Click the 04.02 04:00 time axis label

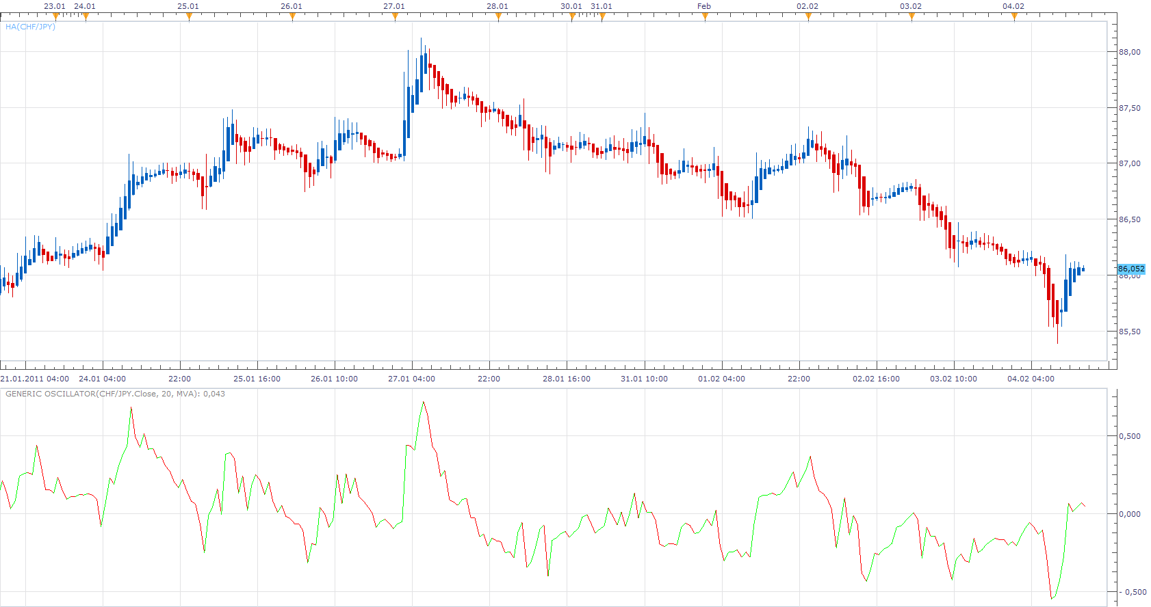pos(1031,379)
